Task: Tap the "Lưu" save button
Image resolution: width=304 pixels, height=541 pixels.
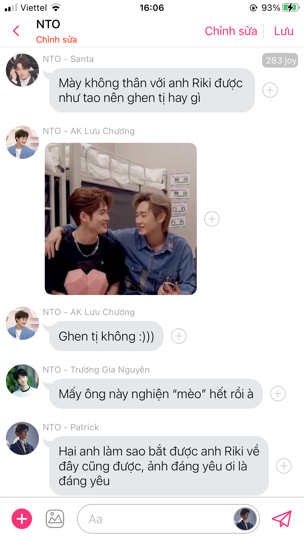Action: point(284,31)
